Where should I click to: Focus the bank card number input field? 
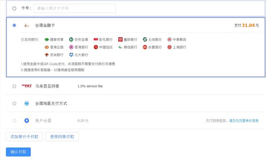click(75, 8)
